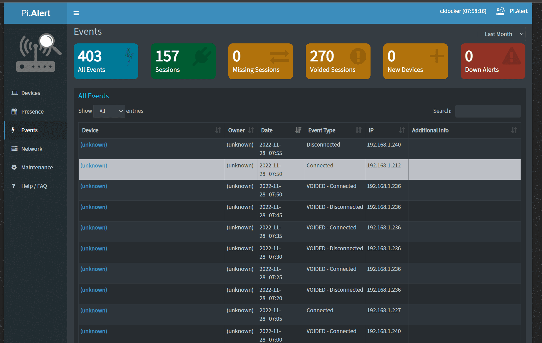Viewport: 542px width, 343px height.
Task: Sort by Additional Info column arrows
Action: click(514, 130)
